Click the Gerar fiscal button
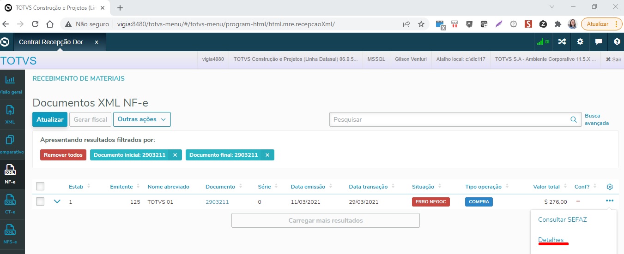 pyautogui.click(x=91, y=119)
